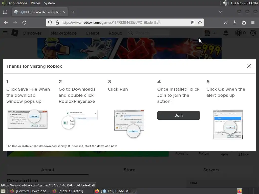Click the forward navigation arrow
Viewport: 259px width, 194px height.
click(x=15, y=22)
